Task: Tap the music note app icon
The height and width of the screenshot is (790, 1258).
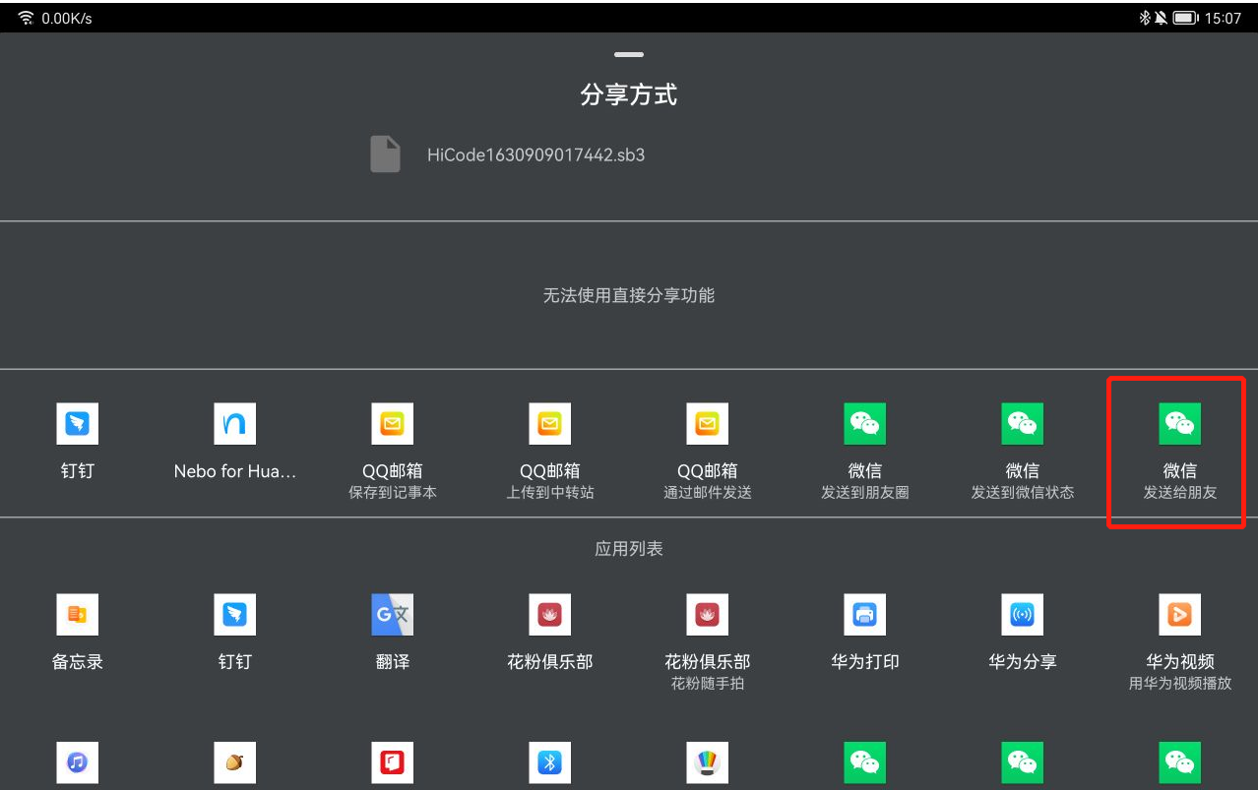Action: point(78,762)
